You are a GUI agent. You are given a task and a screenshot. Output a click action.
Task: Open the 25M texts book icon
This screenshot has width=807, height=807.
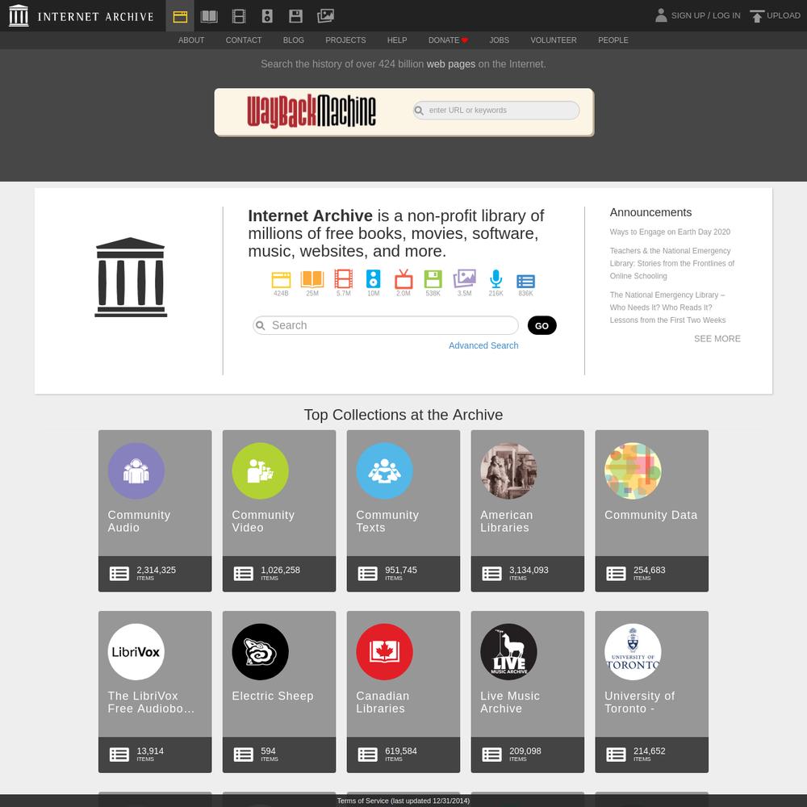[x=312, y=279]
